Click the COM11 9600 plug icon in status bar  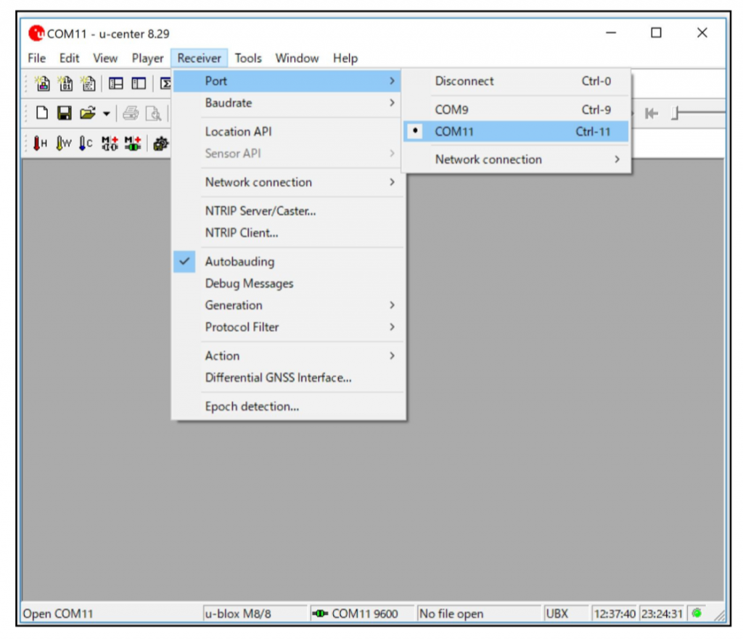coord(320,614)
